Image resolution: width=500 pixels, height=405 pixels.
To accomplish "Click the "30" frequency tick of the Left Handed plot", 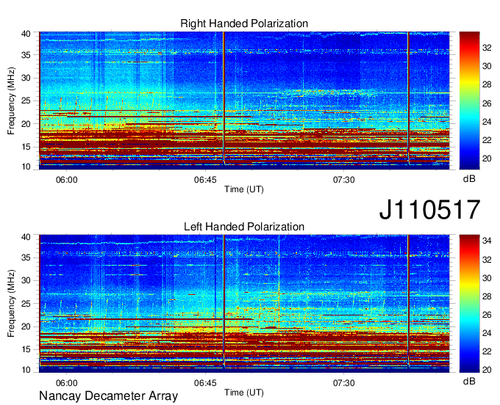I will pos(26,280).
